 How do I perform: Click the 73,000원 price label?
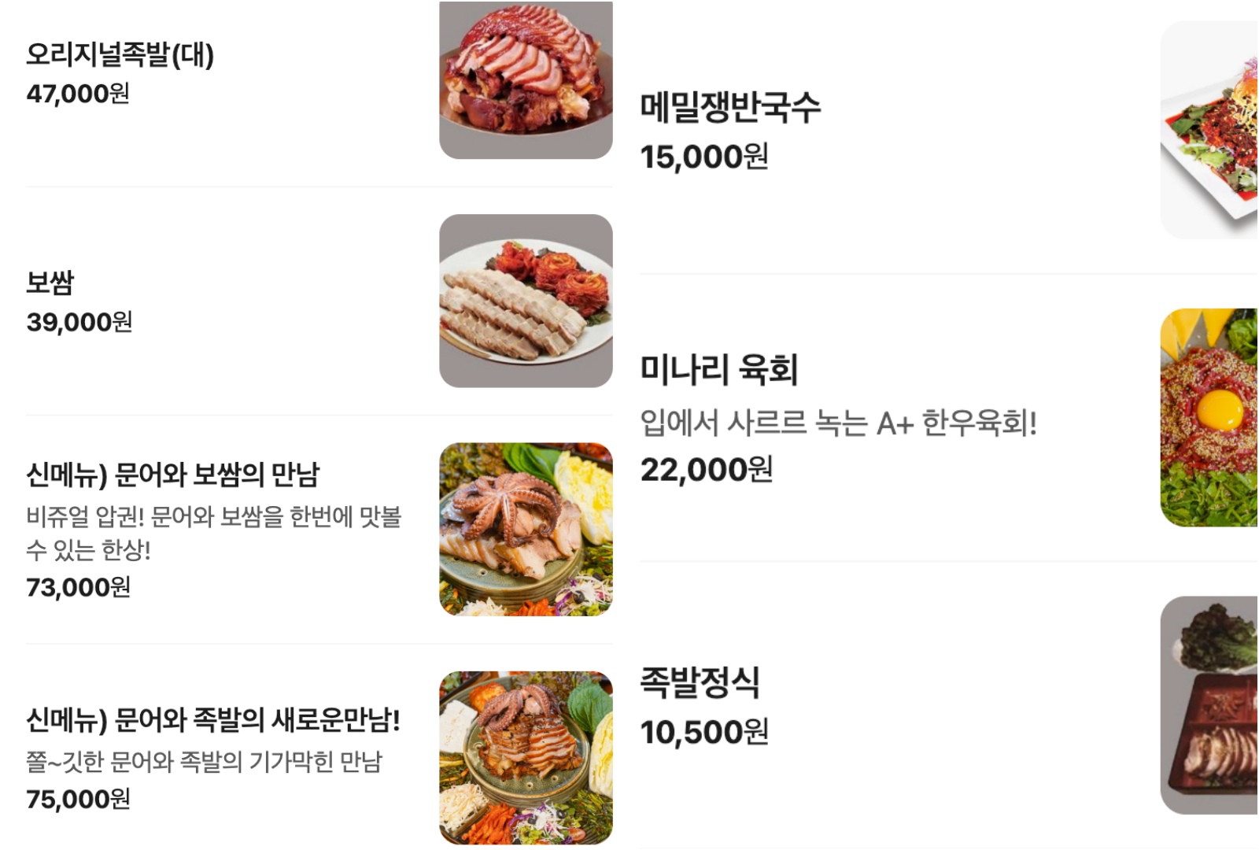[79, 586]
